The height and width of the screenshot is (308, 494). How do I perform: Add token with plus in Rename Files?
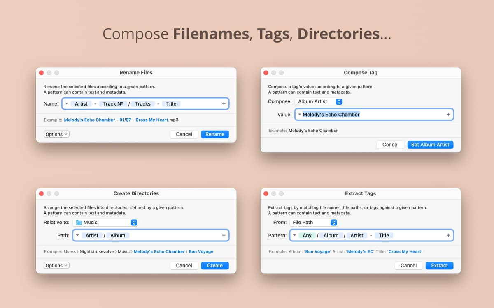[x=224, y=104]
